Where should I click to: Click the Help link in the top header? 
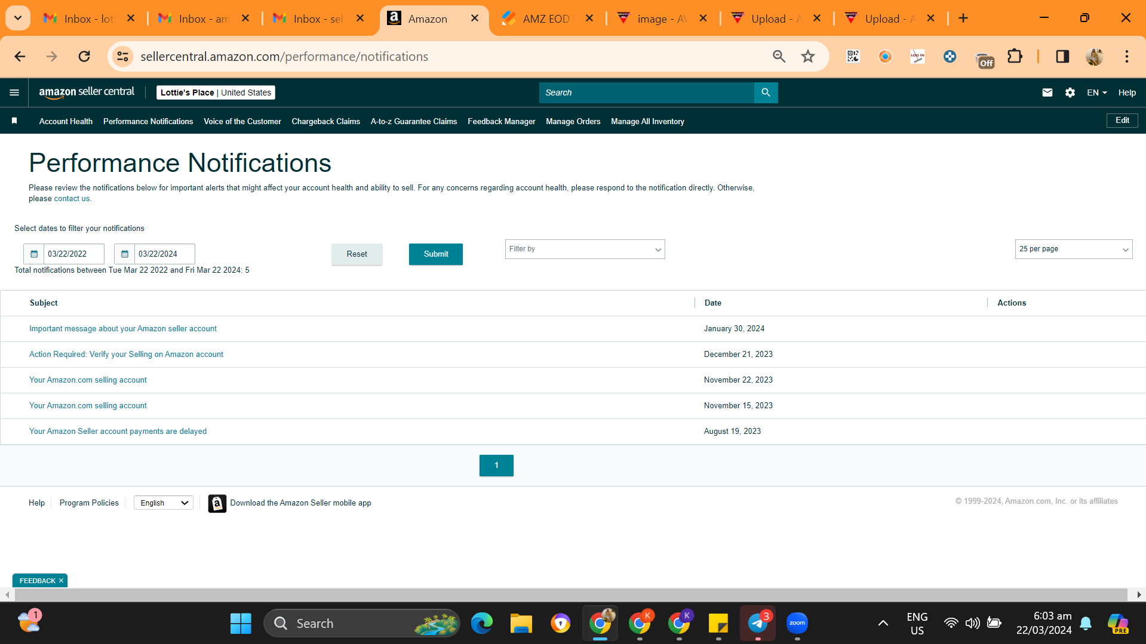click(x=1127, y=93)
